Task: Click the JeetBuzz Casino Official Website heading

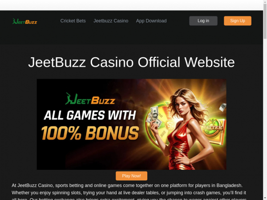Action: point(131,62)
